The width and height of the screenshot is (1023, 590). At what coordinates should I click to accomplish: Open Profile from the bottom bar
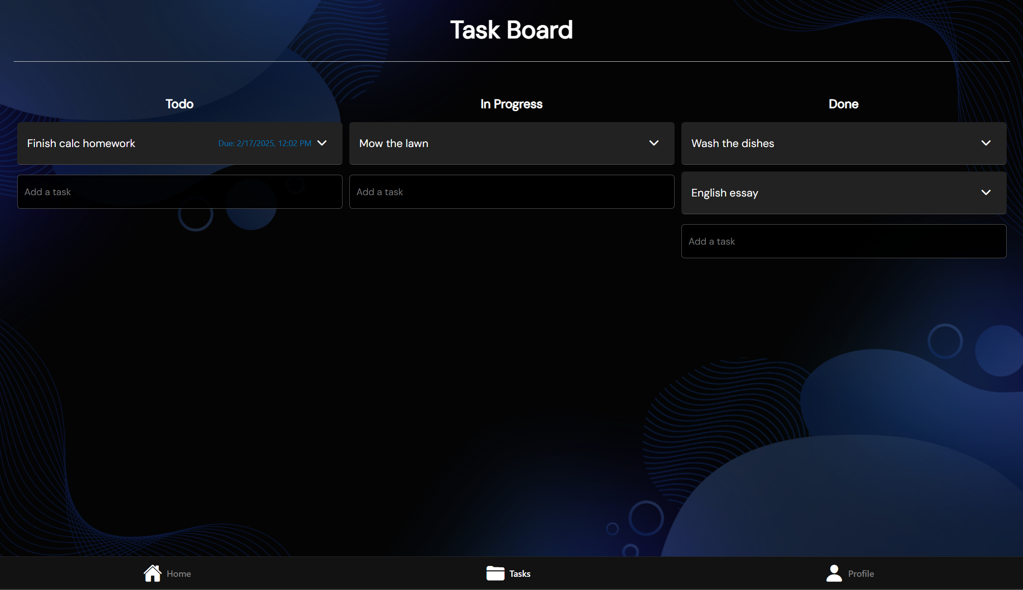[861, 573]
